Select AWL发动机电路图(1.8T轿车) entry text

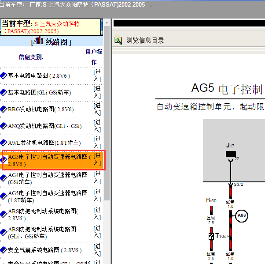pyautogui.click(x=44, y=143)
